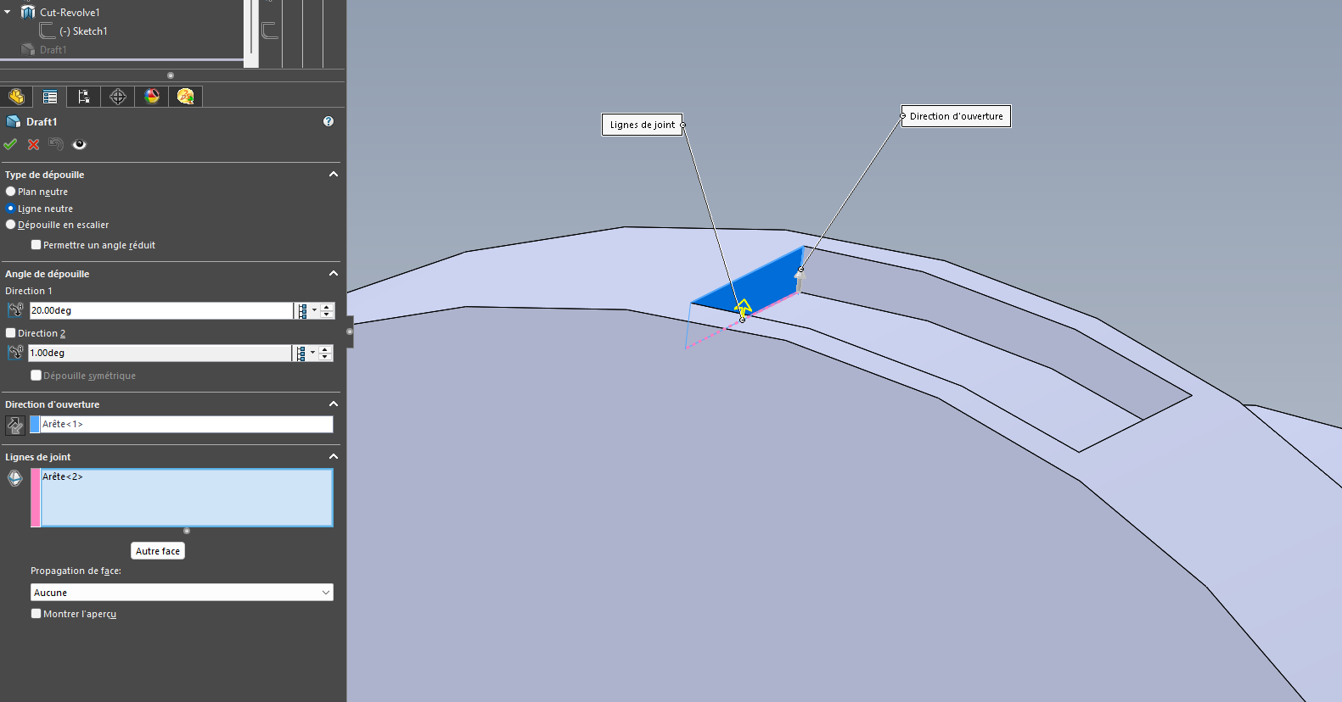Enable the Direction 2 checkbox

(x=11, y=333)
